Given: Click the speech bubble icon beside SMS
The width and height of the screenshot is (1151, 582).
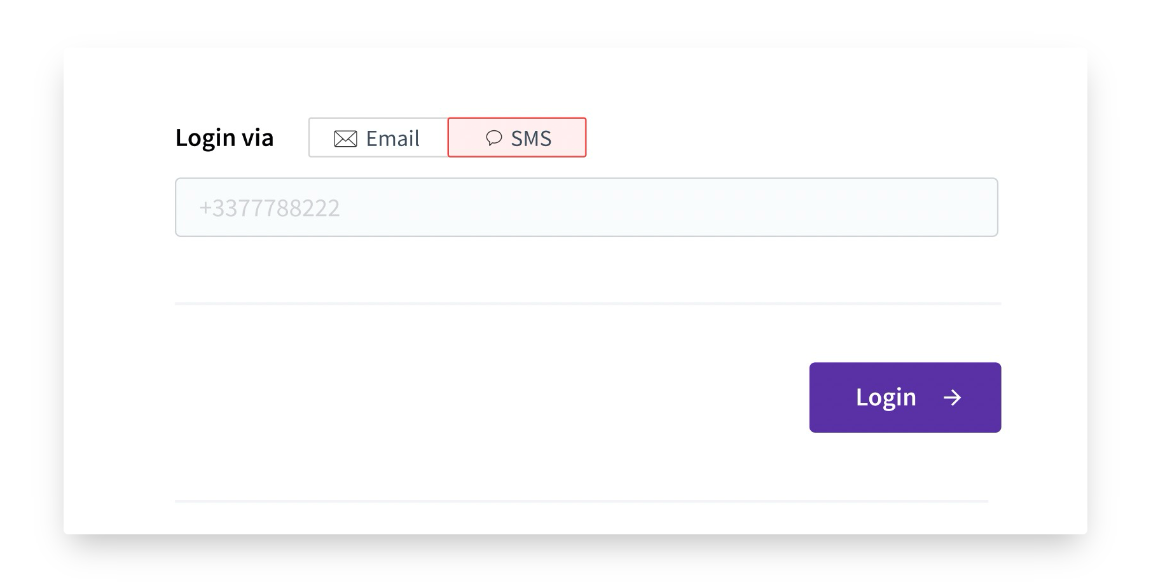Looking at the screenshot, I should click(494, 138).
